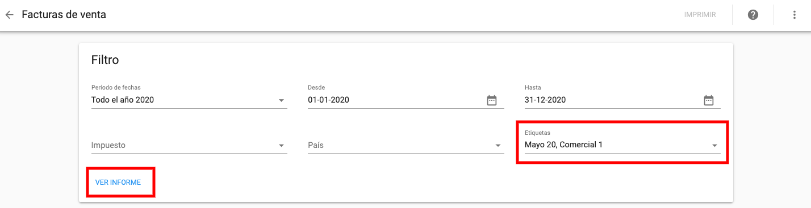
Task: Open the calendar picker for Hasta
Action: pyautogui.click(x=709, y=100)
